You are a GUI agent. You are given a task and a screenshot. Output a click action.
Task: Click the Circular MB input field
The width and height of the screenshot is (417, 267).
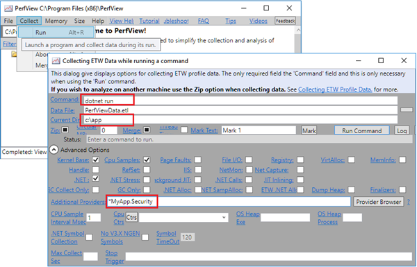pyautogui.click(x=109, y=130)
